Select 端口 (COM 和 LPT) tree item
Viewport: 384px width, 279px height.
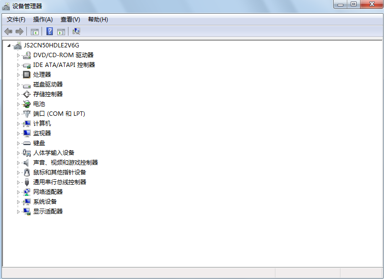tap(59, 114)
